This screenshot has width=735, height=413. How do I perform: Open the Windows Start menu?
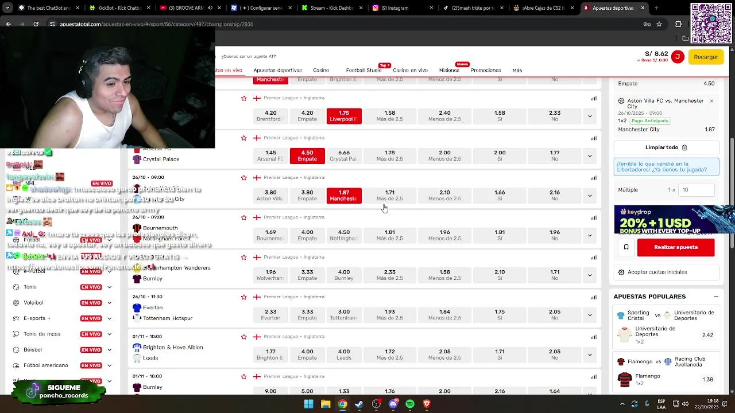click(308, 404)
